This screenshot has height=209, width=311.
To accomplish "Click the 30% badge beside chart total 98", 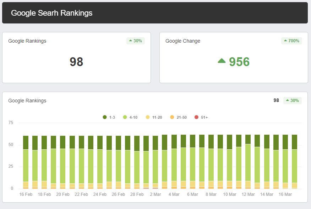I will pyautogui.click(x=293, y=101).
